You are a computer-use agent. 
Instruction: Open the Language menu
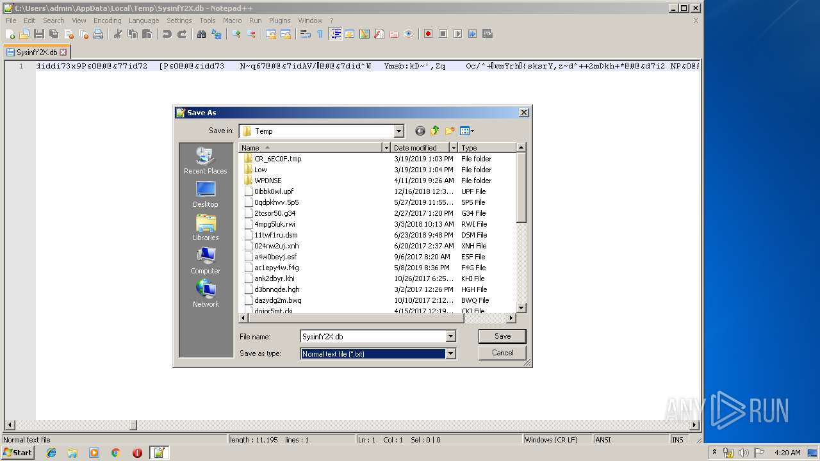143,20
